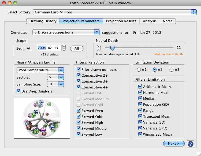Click the window resize grip corner

[x=199, y=154]
